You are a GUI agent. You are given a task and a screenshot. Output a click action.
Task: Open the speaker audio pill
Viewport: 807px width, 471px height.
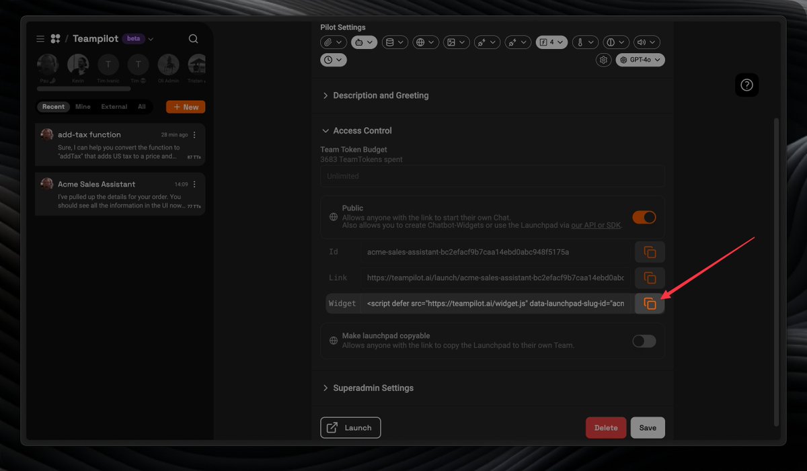[646, 42]
